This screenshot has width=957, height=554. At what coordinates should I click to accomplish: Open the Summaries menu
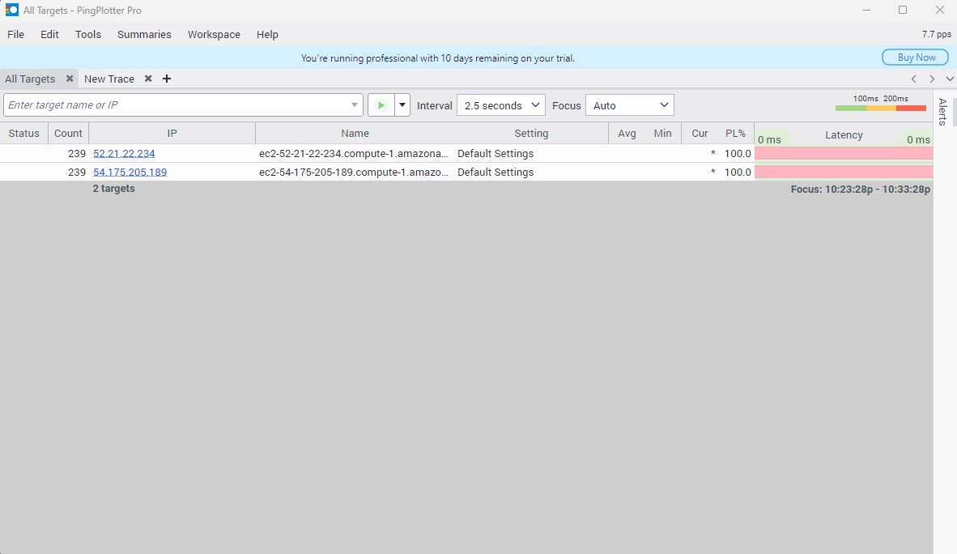(144, 34)
